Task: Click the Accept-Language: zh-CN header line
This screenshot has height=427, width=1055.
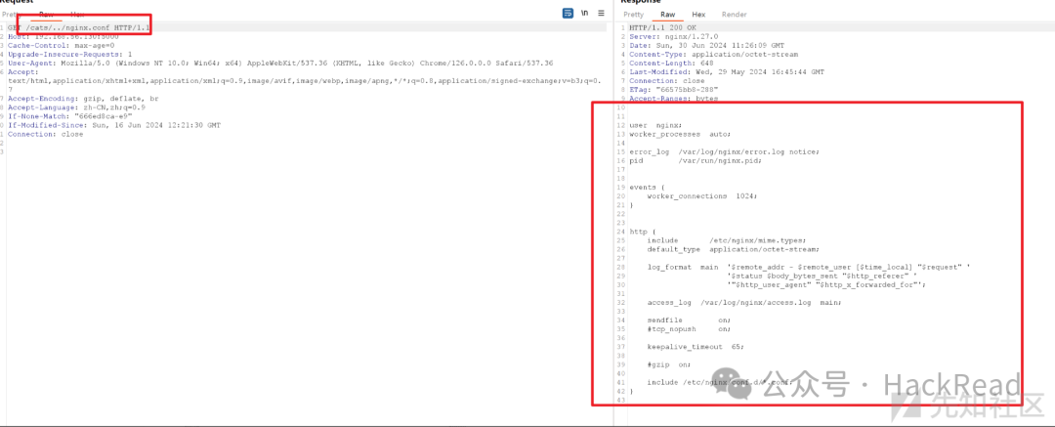Action: point(77,107)
